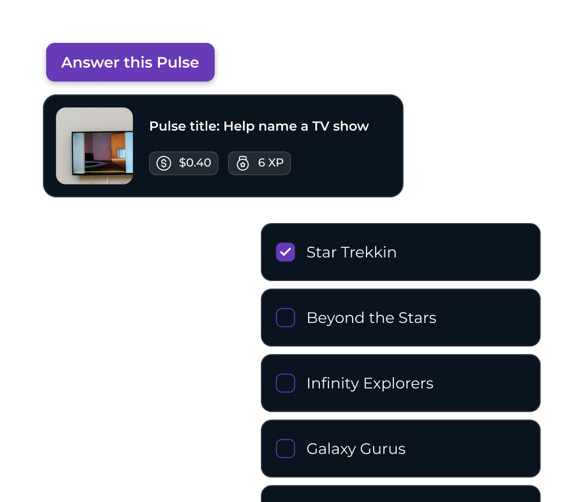The height and width of the screenshot is (502, 584).
Task: Choose the Beyond the Stars label text
Action: [x=371, y=318]
